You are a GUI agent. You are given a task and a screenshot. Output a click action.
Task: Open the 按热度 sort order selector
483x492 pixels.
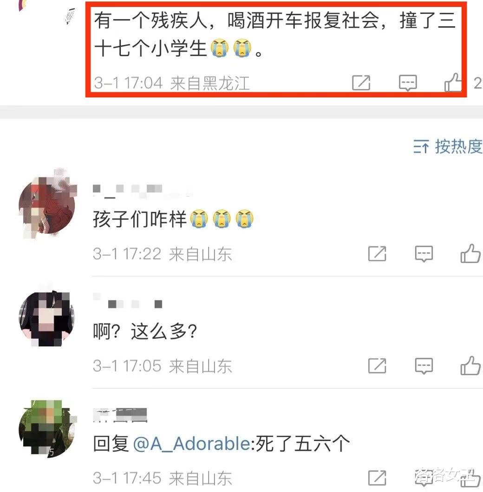[x=448, y=147]
